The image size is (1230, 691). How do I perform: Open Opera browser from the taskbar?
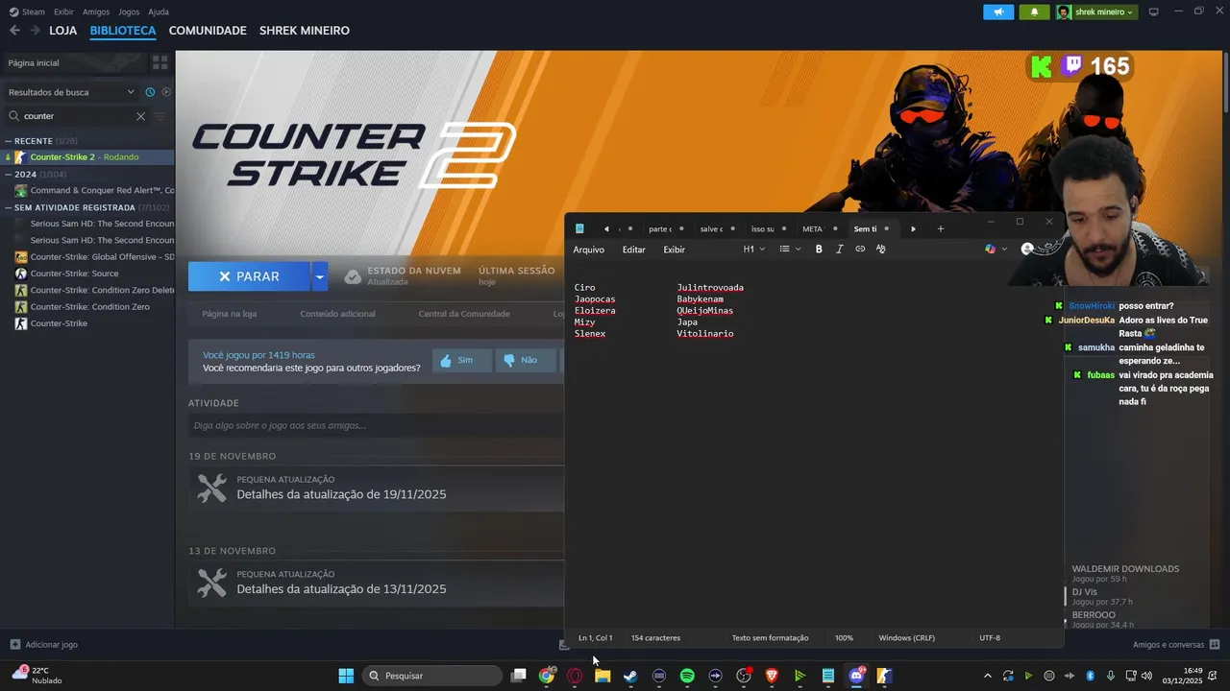575,676
